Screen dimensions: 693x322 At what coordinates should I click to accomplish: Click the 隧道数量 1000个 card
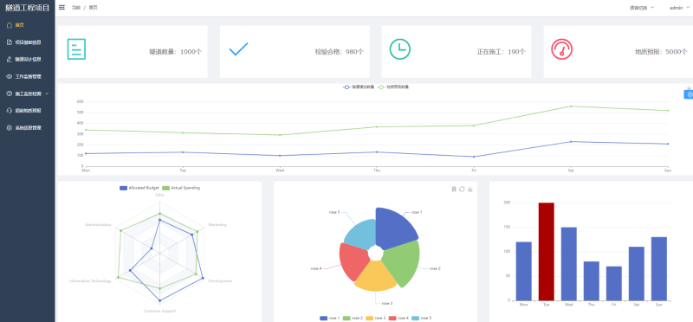coord(133,52)
